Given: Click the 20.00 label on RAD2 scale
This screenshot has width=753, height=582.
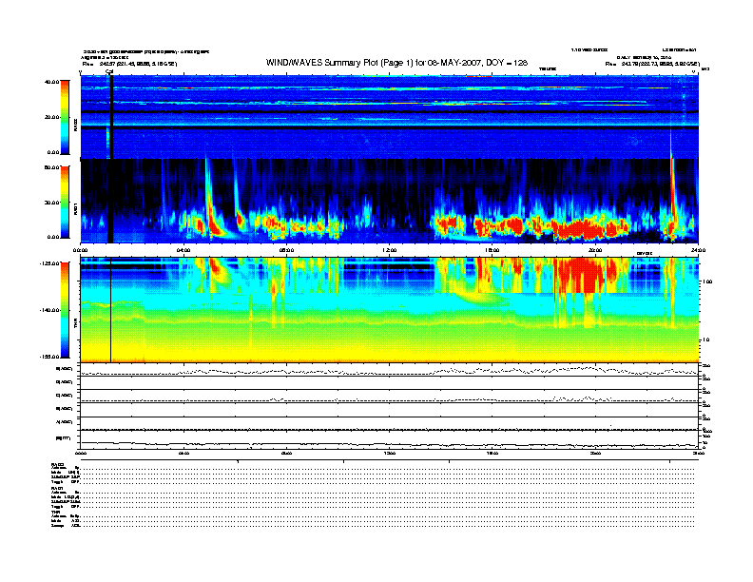Looking at the screenshot, I should point(51,117).
